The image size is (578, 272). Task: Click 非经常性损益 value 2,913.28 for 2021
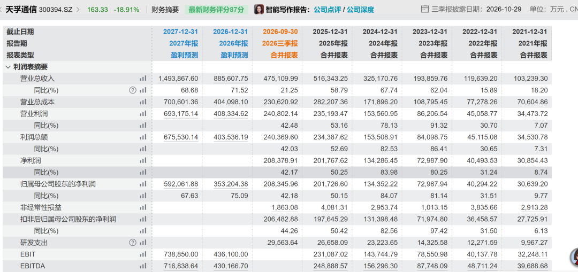[535, 207]
